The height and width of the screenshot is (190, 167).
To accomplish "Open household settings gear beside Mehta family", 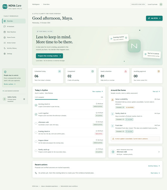I will tap(24, 99).
